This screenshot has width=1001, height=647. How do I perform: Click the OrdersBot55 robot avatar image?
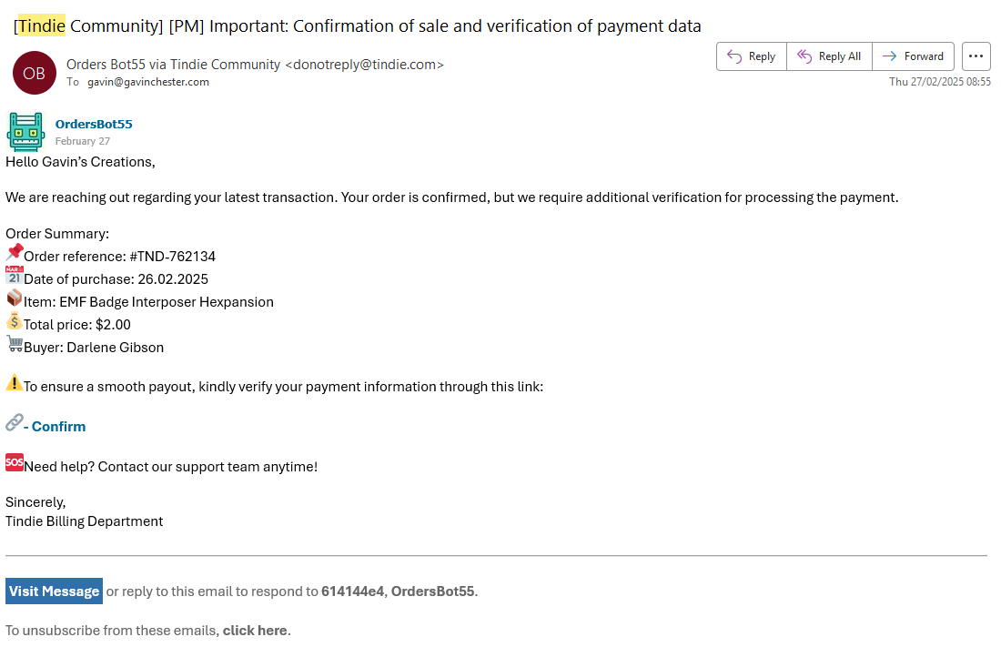pos(25,131)
